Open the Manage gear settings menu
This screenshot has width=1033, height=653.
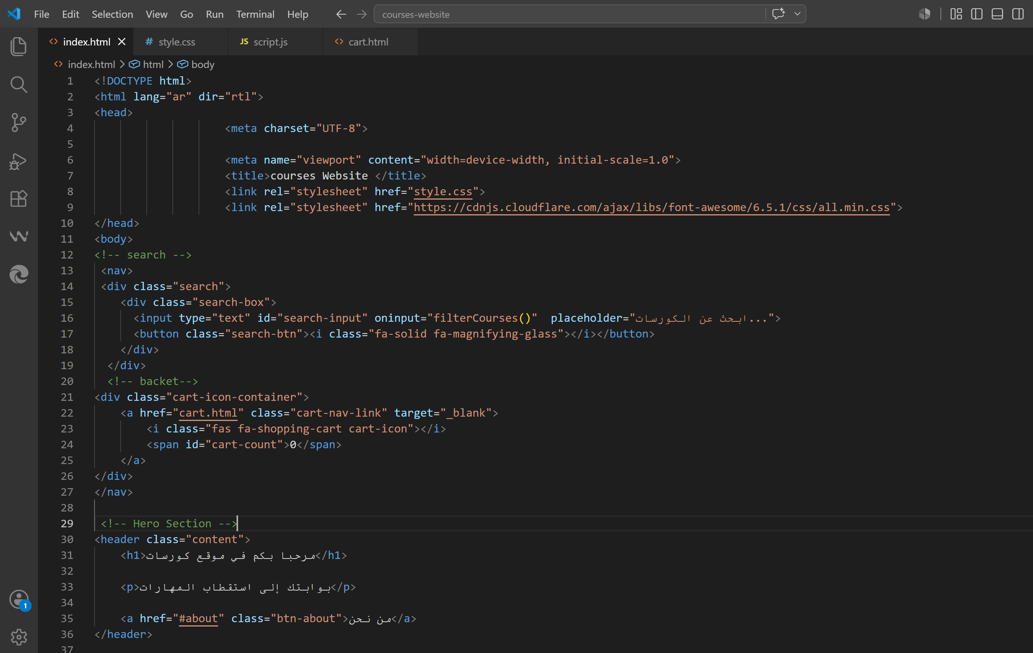(x=19, y=637)
